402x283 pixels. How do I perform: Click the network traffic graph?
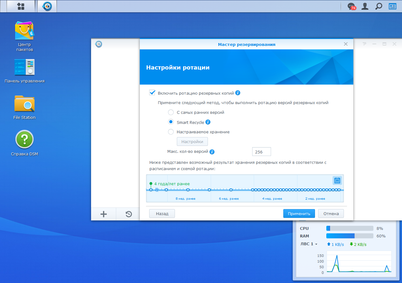(359, 262)
